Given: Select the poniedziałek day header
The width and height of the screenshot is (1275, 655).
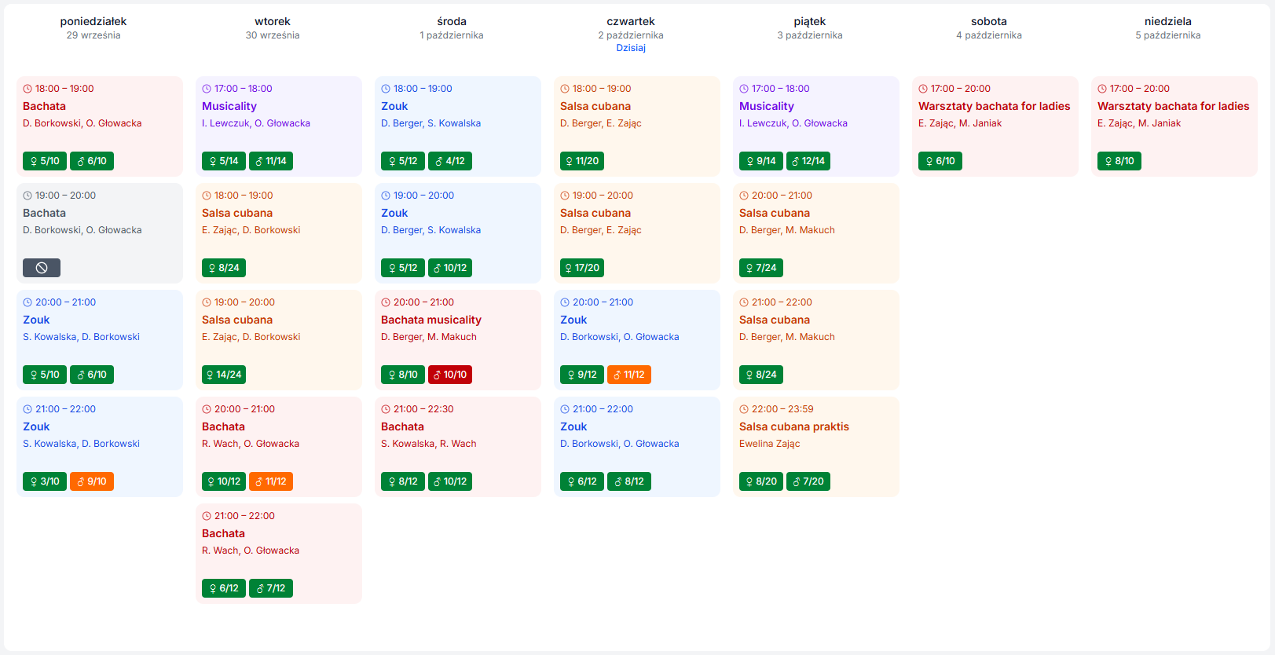Looking at the screenshot, I should point(93,22).
